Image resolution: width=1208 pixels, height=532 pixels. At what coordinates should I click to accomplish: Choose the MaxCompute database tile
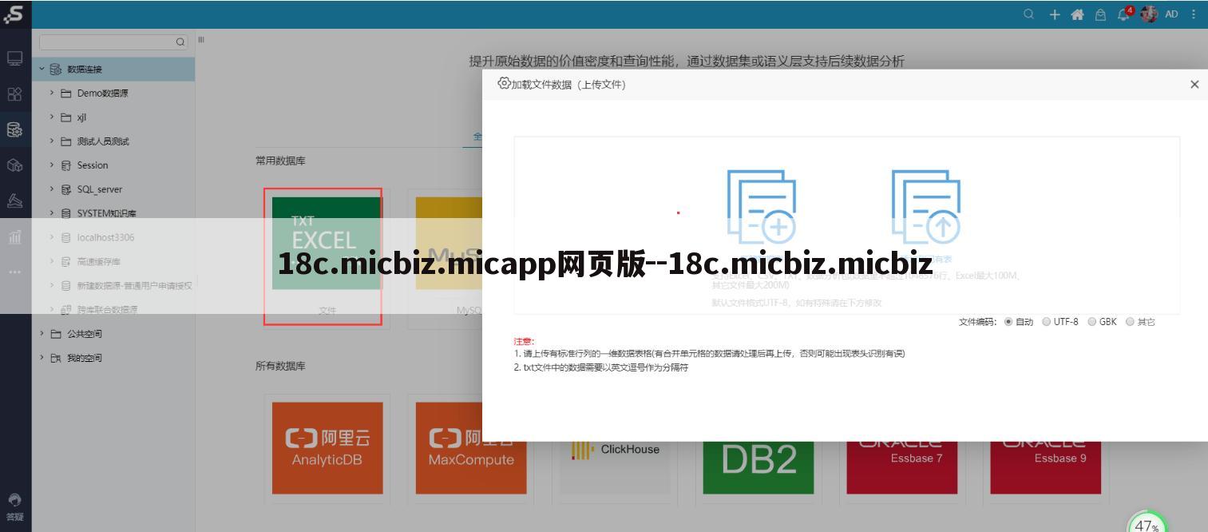click(471, 447)
